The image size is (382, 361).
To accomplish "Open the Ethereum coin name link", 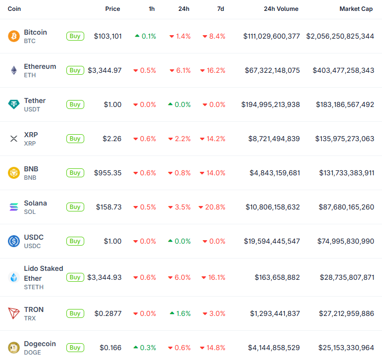I will (x=40, y=66).
